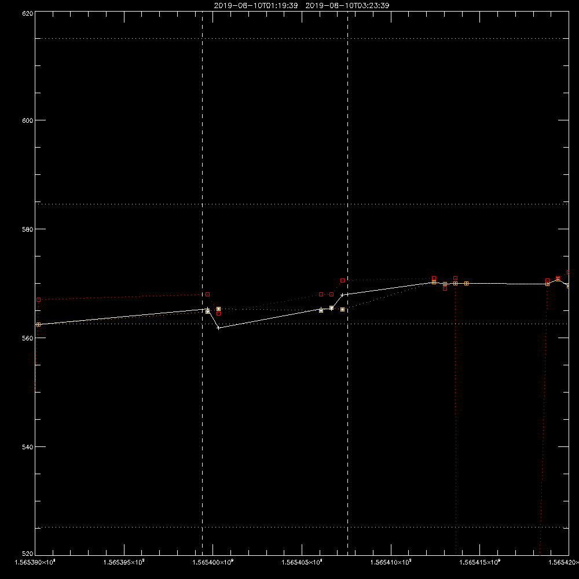This screenshot has height=579, width=579.
Task: Click the x-axis label 1.565390×10⁹
Action: click(35, 562)
